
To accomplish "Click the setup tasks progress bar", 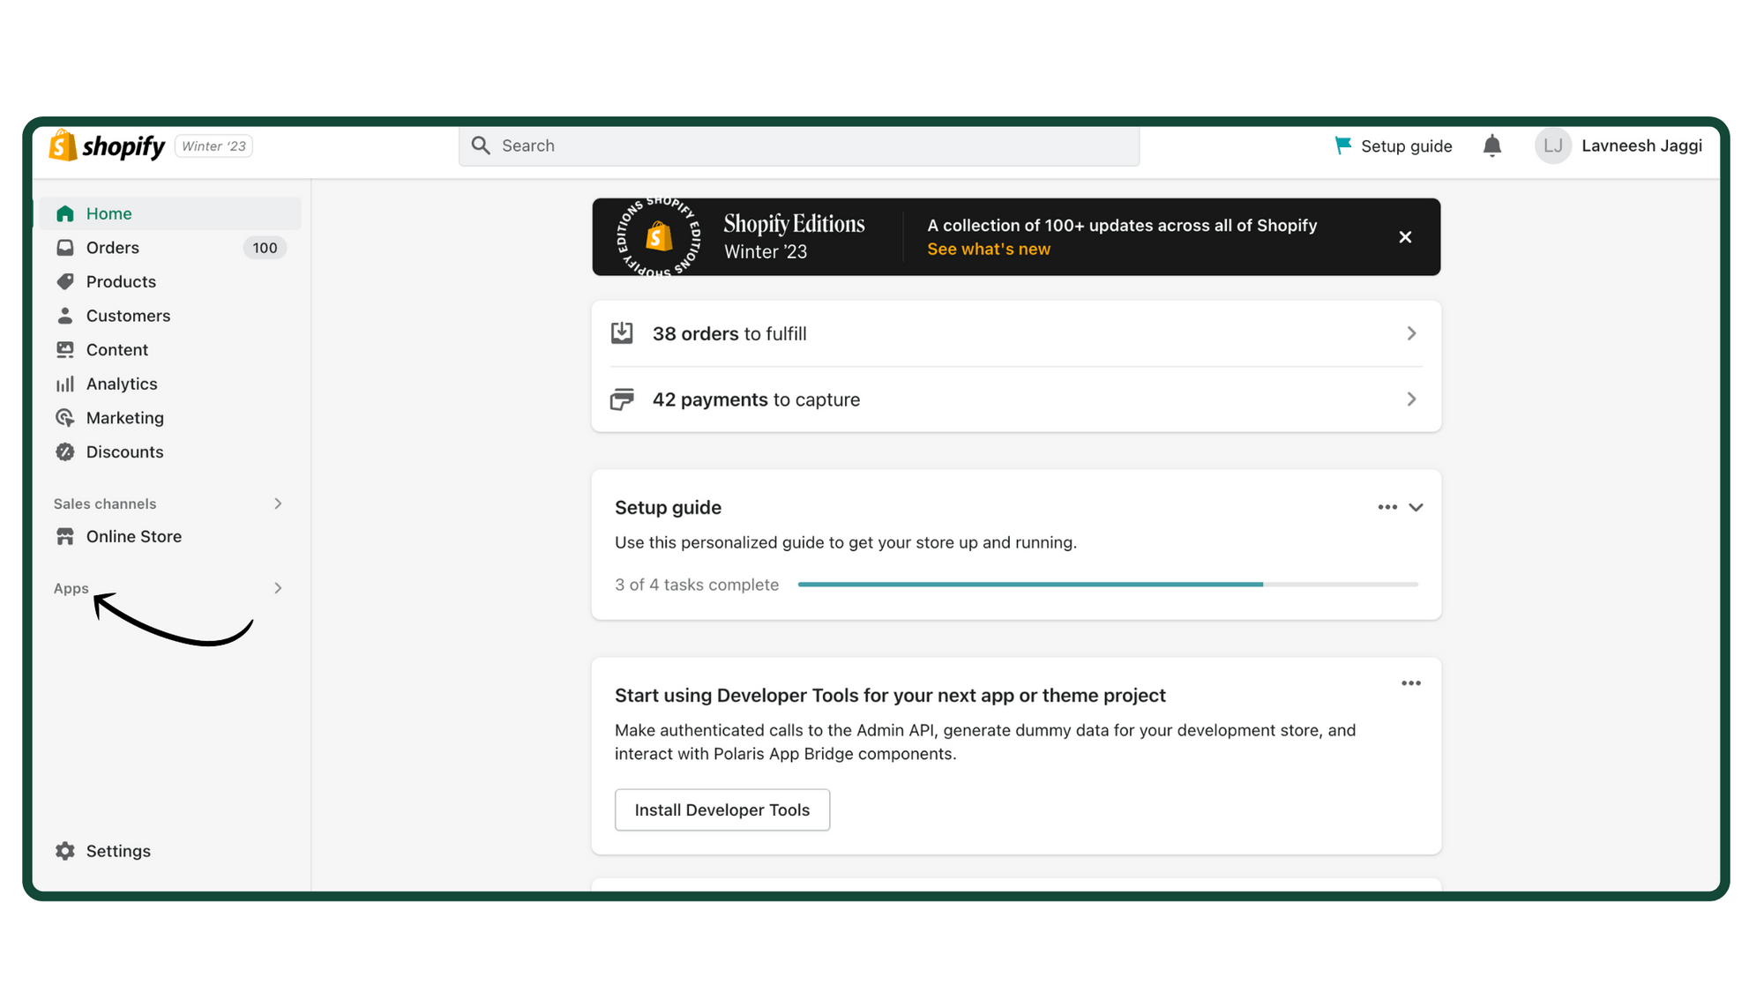I will pyautogui.click(x=1107, y=584).
